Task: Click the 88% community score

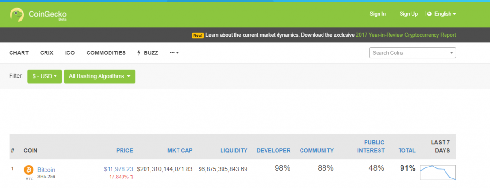Action: (325, 168)
